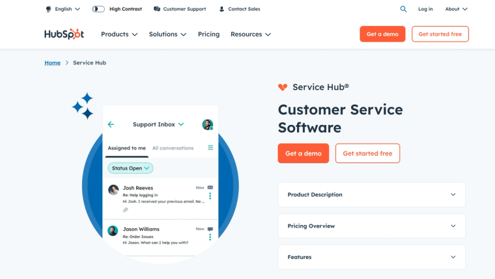The image size is (495, 279).
Task: Click Get a demo in header
Action: coord(382,34)
